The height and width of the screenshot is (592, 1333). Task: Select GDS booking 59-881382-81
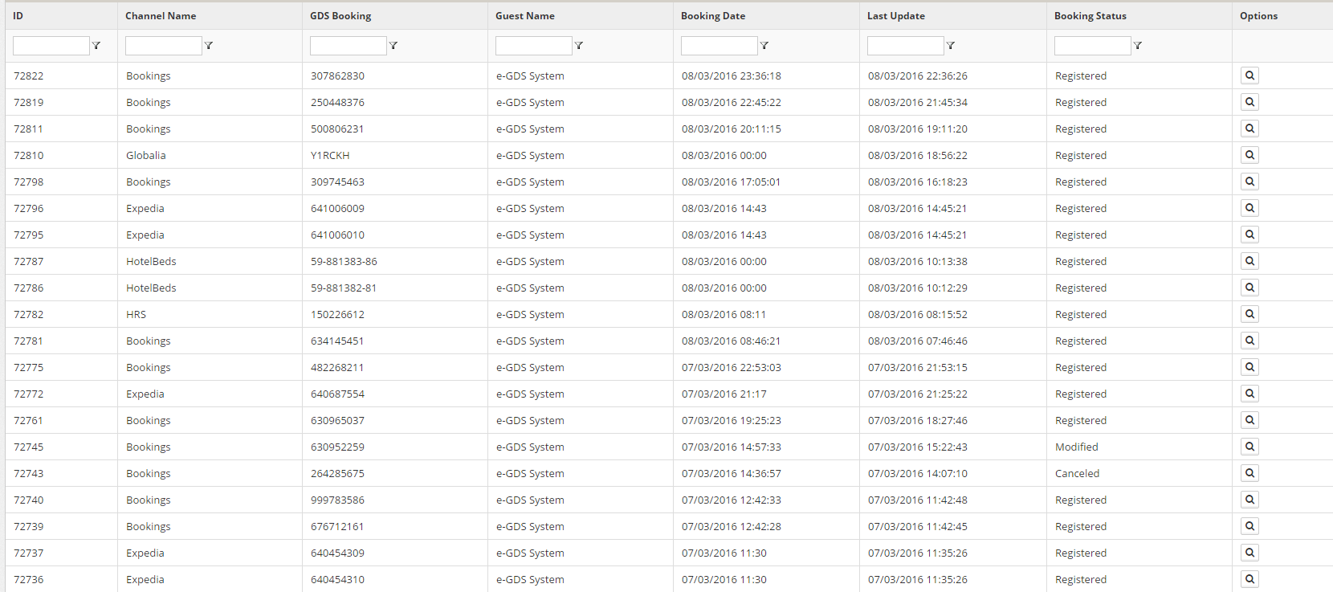[344, 288]
